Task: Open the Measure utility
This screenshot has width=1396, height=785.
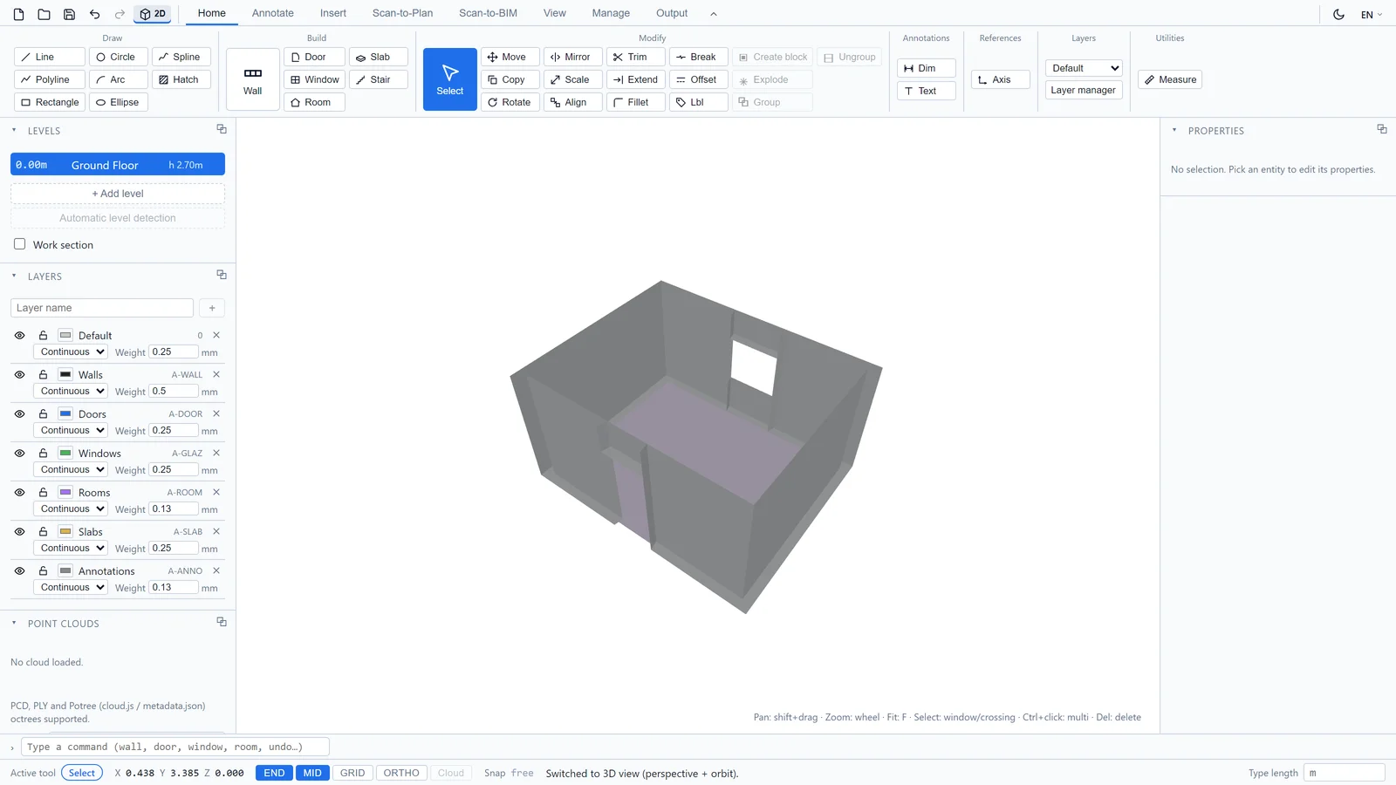Action: [1170, 79]
